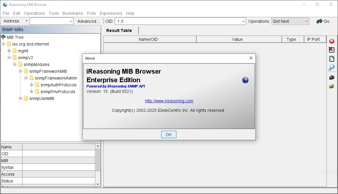Click the blank document icon in result toolbar
Viewport: 338px width, 194px height.
pos(331,59)
